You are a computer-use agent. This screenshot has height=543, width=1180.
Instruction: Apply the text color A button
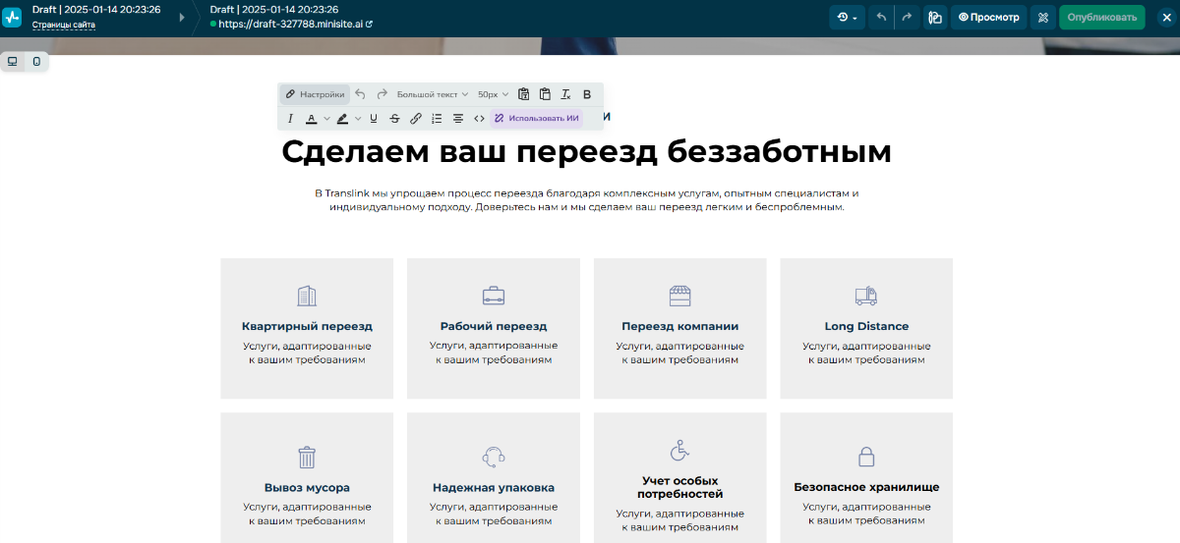tap(312, 119)
